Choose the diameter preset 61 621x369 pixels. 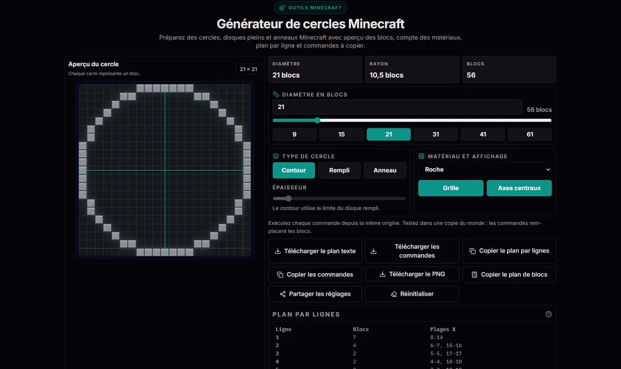530,134
